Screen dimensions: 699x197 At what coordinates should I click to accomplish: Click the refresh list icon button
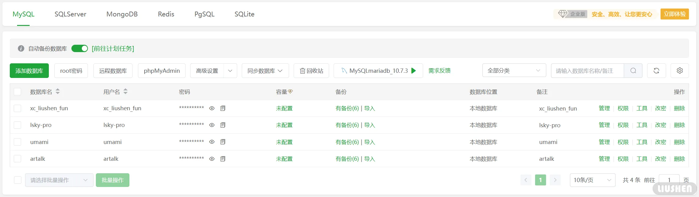(656, 71)
